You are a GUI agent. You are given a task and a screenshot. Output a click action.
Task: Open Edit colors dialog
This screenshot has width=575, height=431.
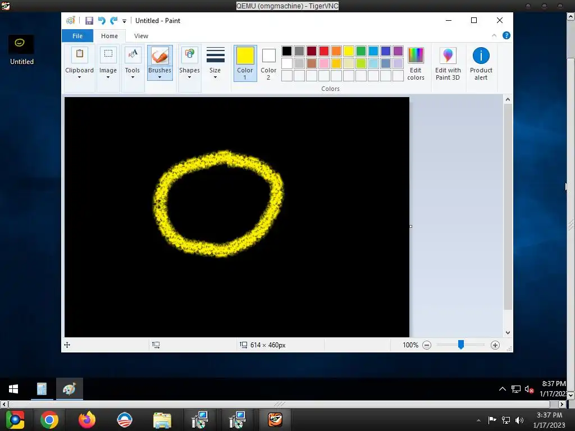pyautogui.click(x=416, y=63)
